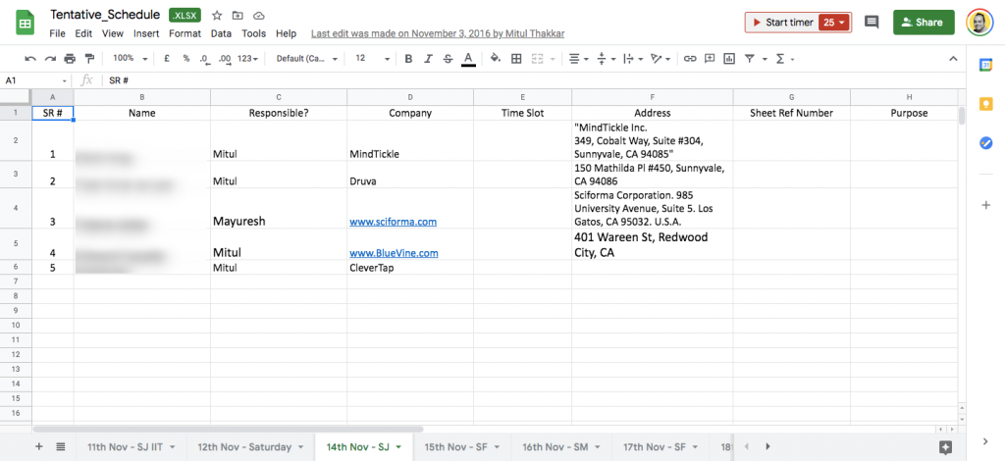Star the Tentative_Schedule document

[x=217, y=16]
